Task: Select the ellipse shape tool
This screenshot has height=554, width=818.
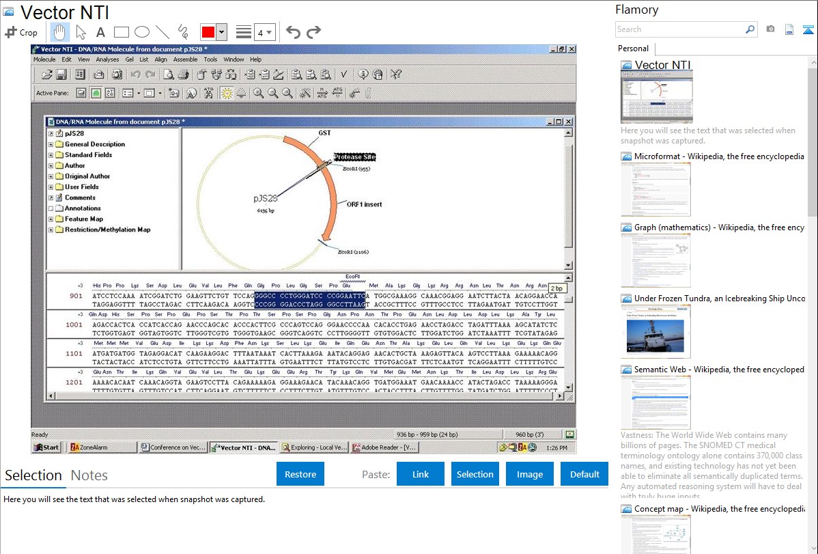Action: [x=141, y=32]
